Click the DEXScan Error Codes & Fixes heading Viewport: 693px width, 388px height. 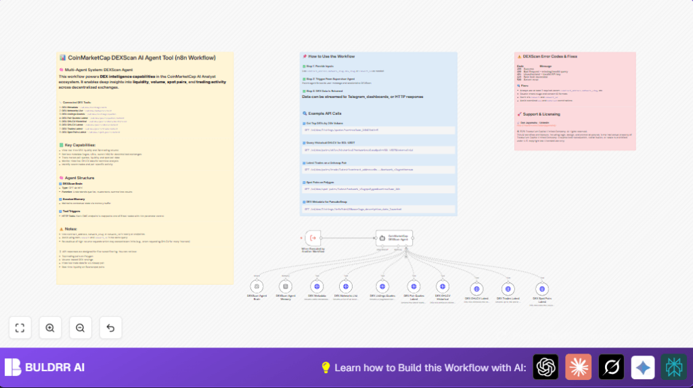pos(547,57)
